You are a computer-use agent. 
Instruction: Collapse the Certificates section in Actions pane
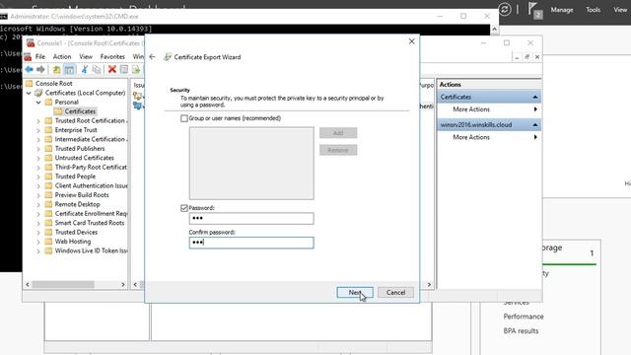tap(535, 97)
